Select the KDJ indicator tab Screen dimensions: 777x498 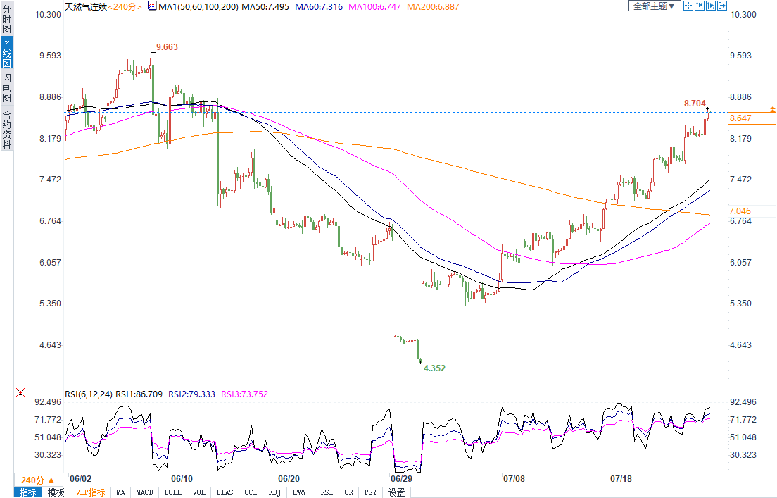click(x=274, y=492)
